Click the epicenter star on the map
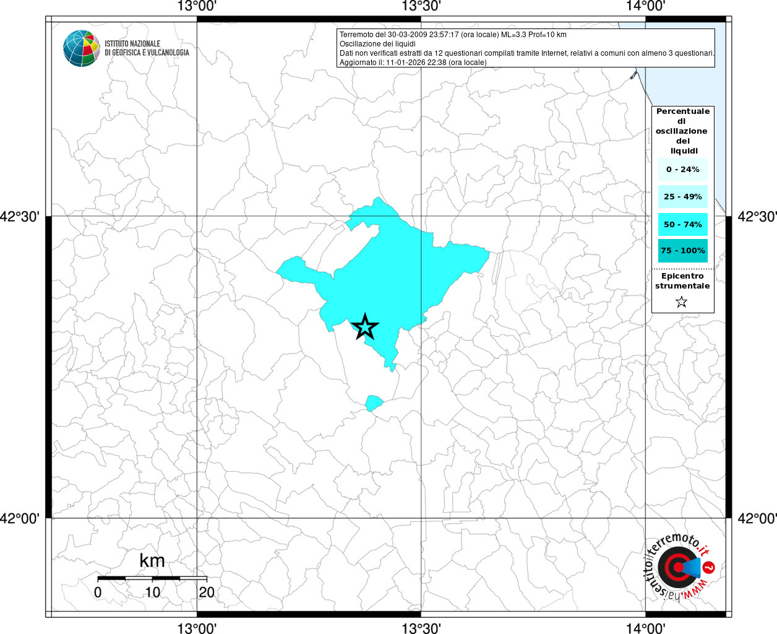The width and height of the screenshot is (777, 634). [365, 327]
